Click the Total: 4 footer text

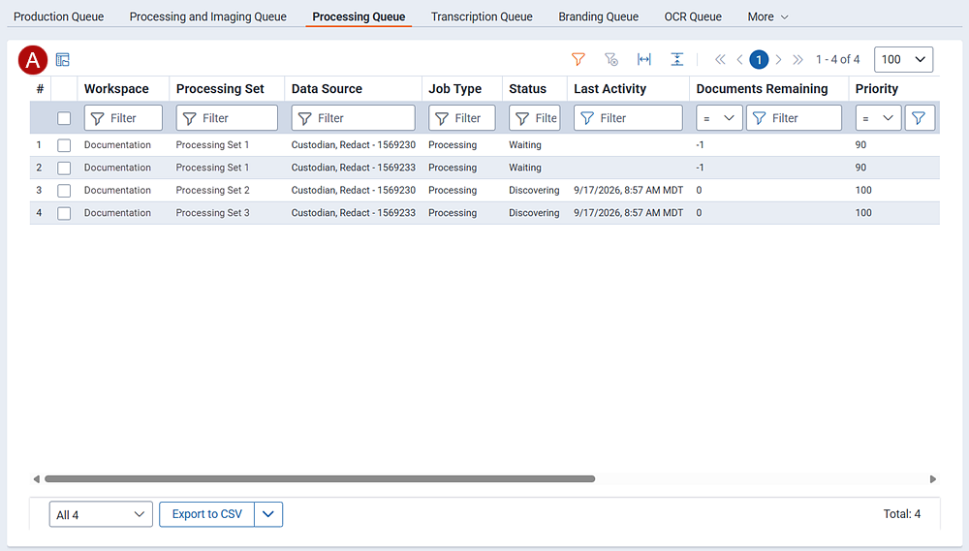tap(901, 514)
